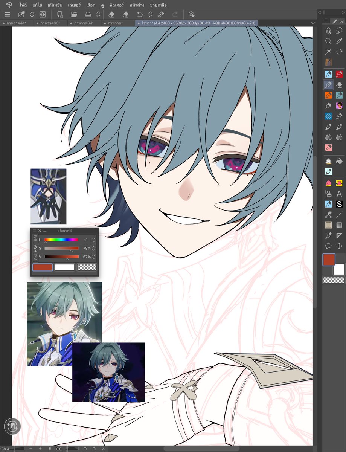Close the color slider palette
The width and height of the screenshot is (346, 452).
40,231
